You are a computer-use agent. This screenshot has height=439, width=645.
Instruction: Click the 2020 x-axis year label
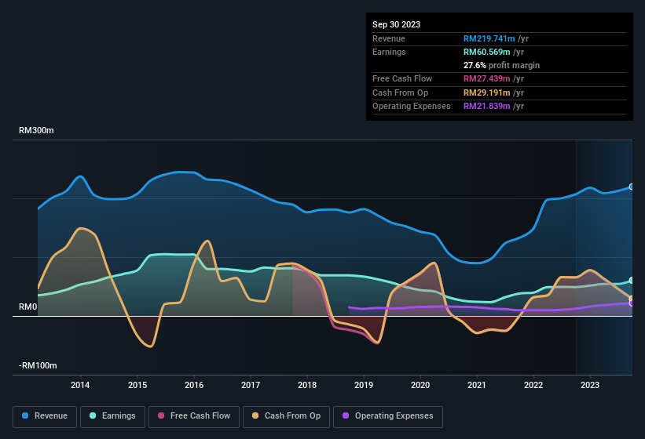[420, 385]
